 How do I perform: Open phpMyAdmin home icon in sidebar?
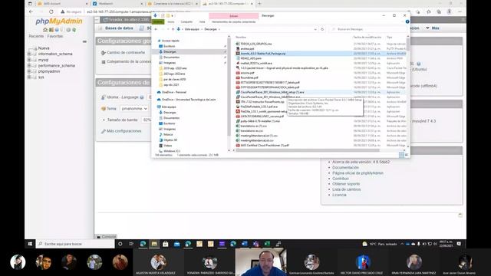pos(45,30)
